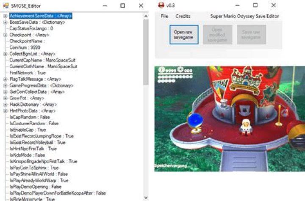
Task: Open the File menu
Action: (164, 16)
